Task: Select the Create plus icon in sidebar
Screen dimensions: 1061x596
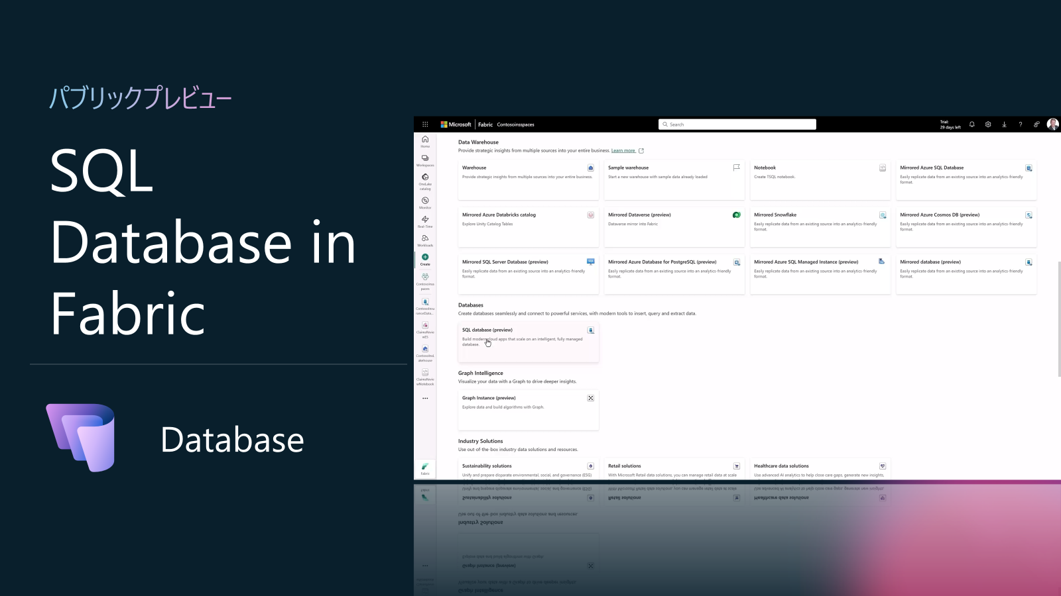Action: 425,257
